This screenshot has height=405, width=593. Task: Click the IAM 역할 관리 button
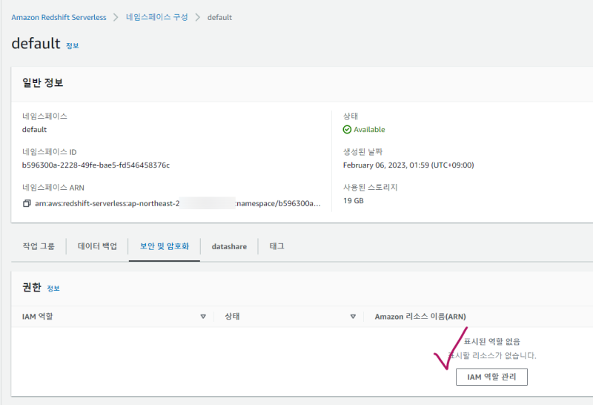(x=492, y=378)
